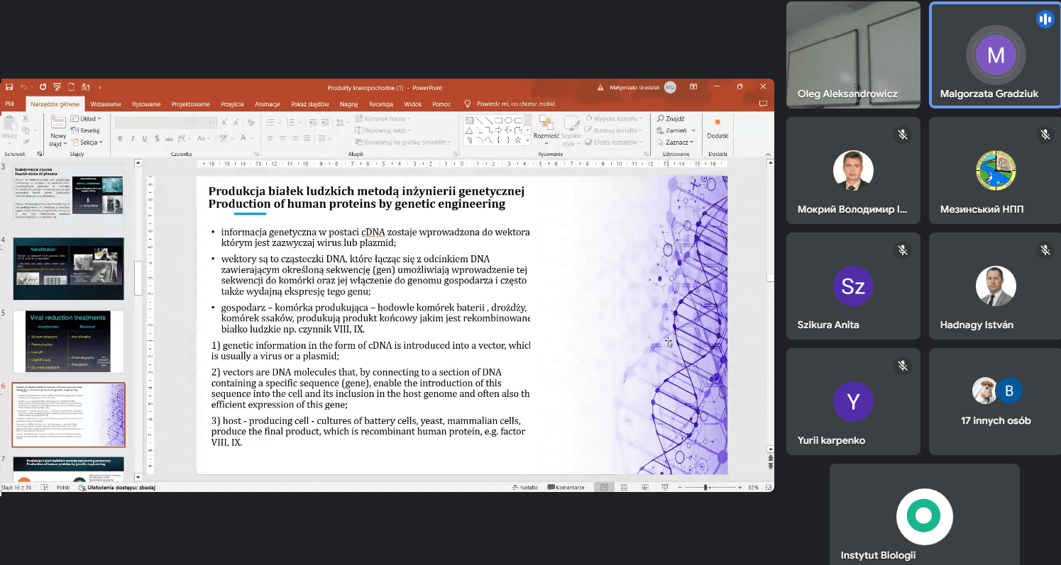Toggle bold formatting

click(120, 139)
